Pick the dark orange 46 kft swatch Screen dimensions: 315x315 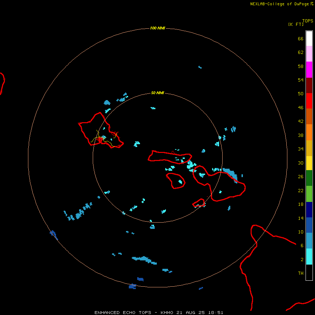tap(309, 116)
